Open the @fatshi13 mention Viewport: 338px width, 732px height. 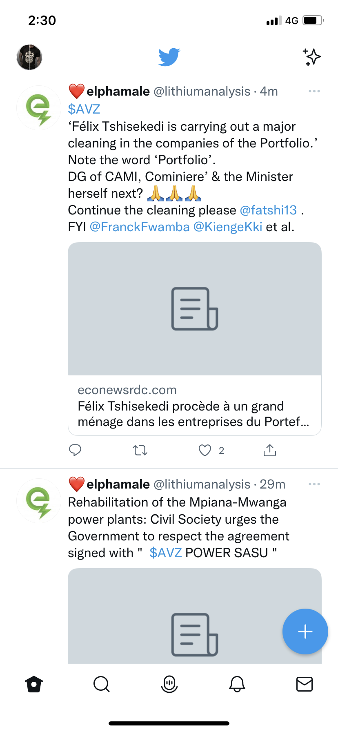click(x=268, y=210)
